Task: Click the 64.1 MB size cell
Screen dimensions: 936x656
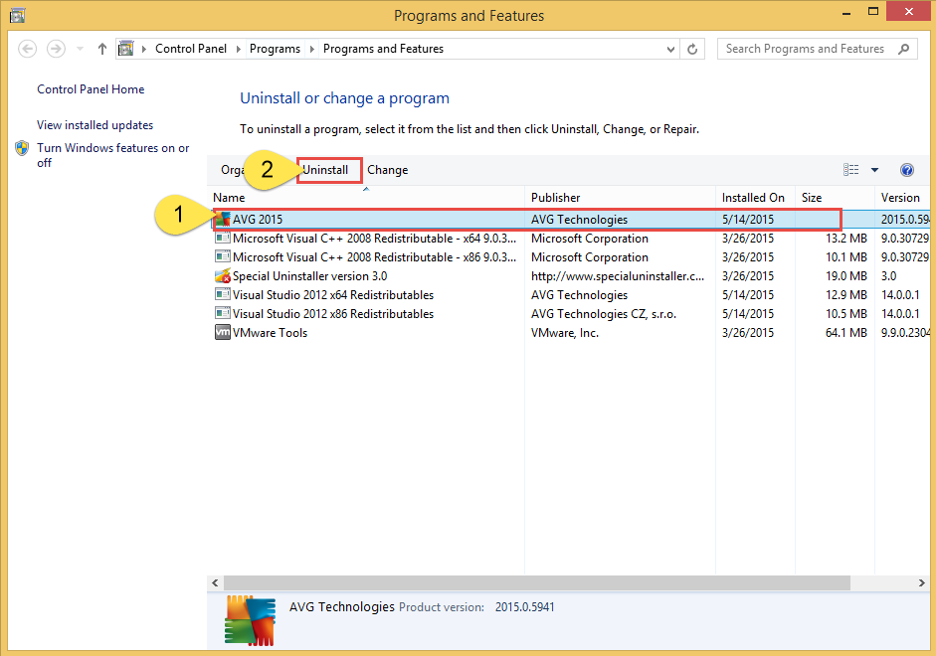Action: [846, 333]
